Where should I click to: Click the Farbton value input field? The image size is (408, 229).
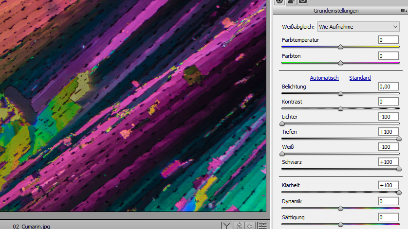[388, 56]
